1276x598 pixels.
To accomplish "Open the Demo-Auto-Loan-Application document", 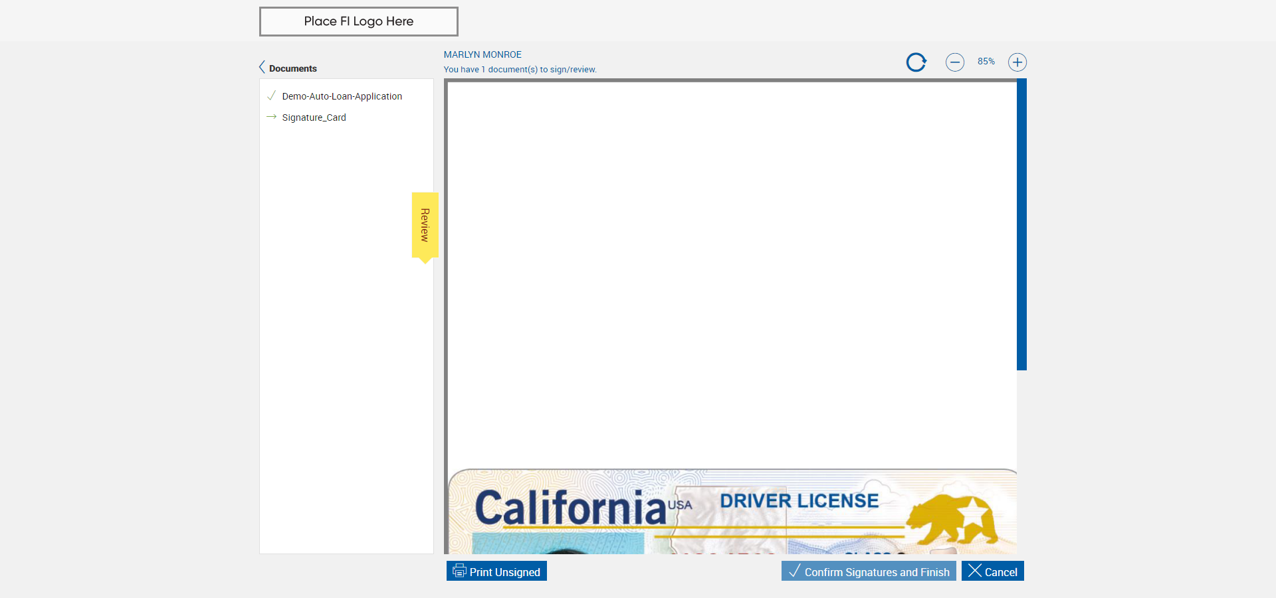I will tap(342, 96).
